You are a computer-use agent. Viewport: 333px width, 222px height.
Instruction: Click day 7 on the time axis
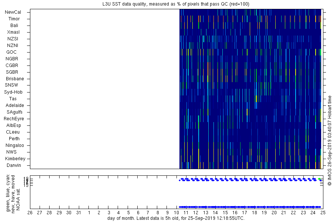[148, 213]
